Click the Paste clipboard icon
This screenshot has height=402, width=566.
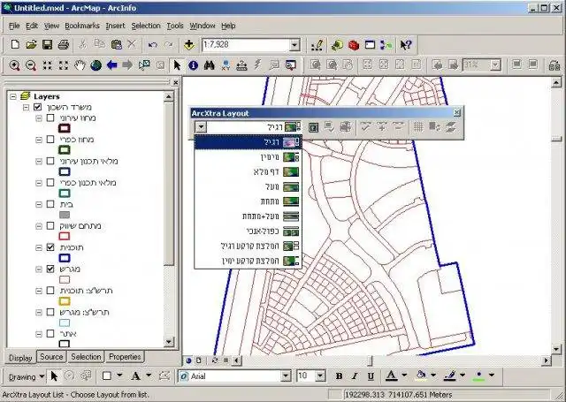click(x=116, y=45)
